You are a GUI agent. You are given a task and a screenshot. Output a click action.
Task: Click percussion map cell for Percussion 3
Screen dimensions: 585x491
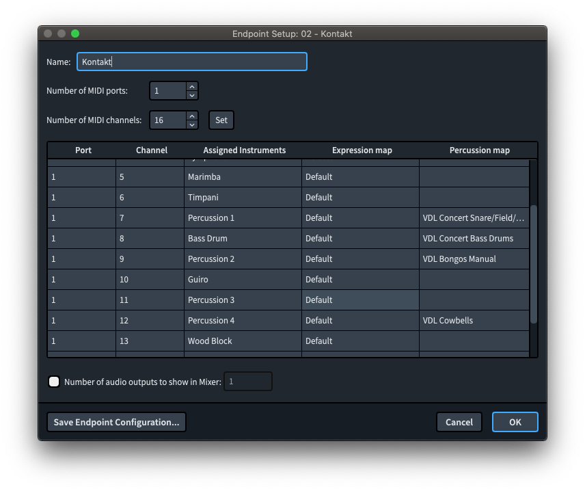pyautogui.click(x=474, y=300)
